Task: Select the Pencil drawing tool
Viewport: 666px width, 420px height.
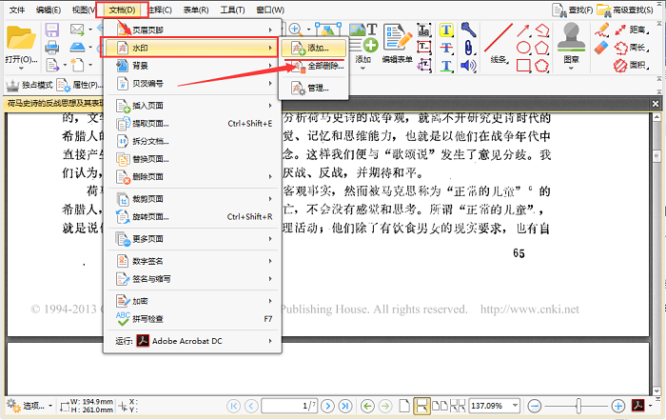Action: click(602, 30)
